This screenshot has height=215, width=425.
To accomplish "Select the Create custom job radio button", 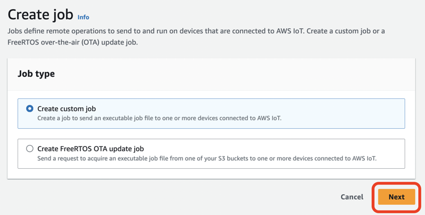I will 29,108.
